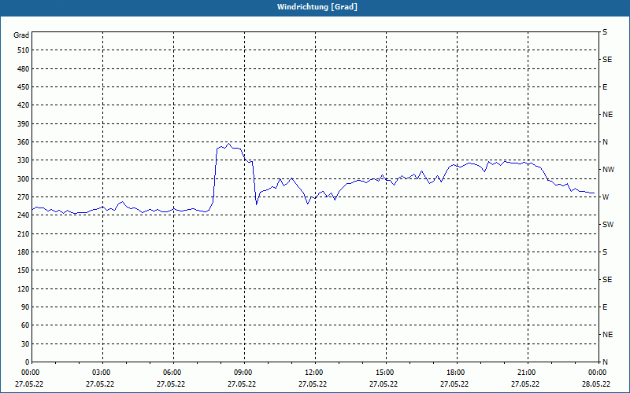Choose the 60 y-axis tick label
This screenshot has width=630, height=393.
click(x=25, y=325)
